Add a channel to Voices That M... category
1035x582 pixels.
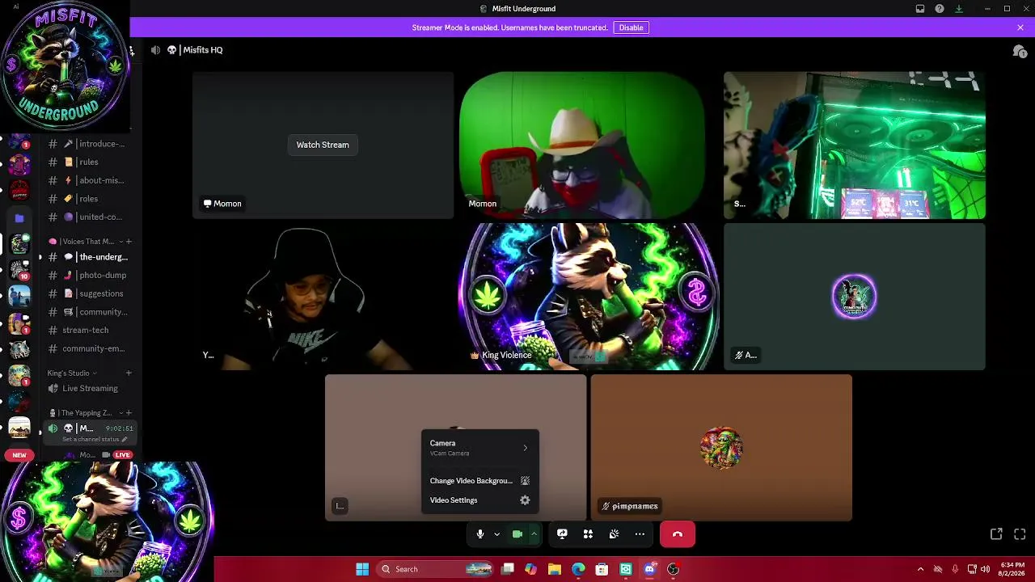129,241
